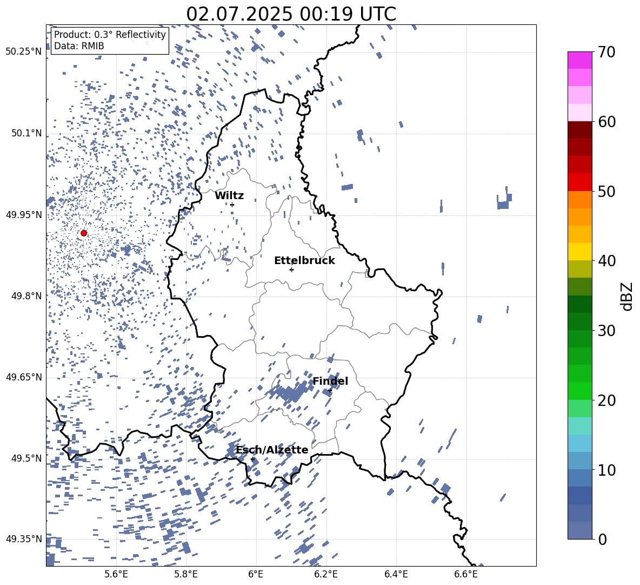Click the light blue colorbar segment near 13

point(579,443)
